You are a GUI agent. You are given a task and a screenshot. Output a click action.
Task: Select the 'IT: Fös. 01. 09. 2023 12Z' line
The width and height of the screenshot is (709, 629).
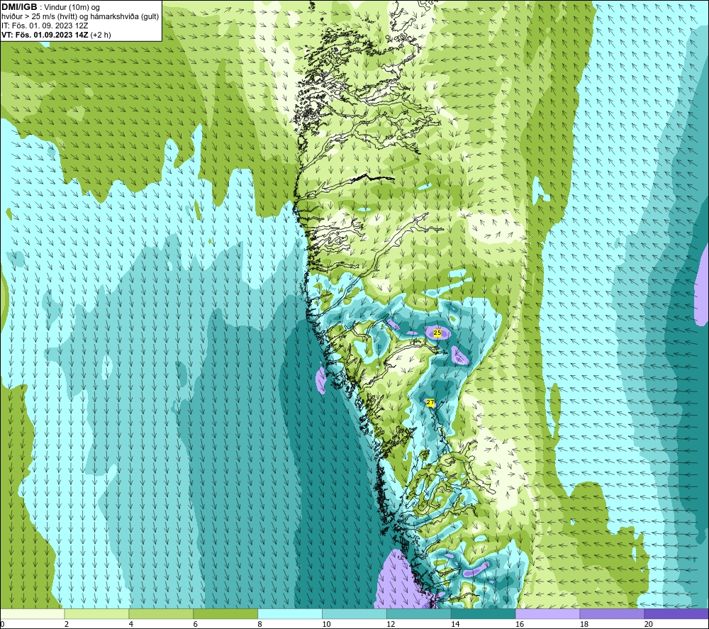pyautogui.click(x=45, y=26)
